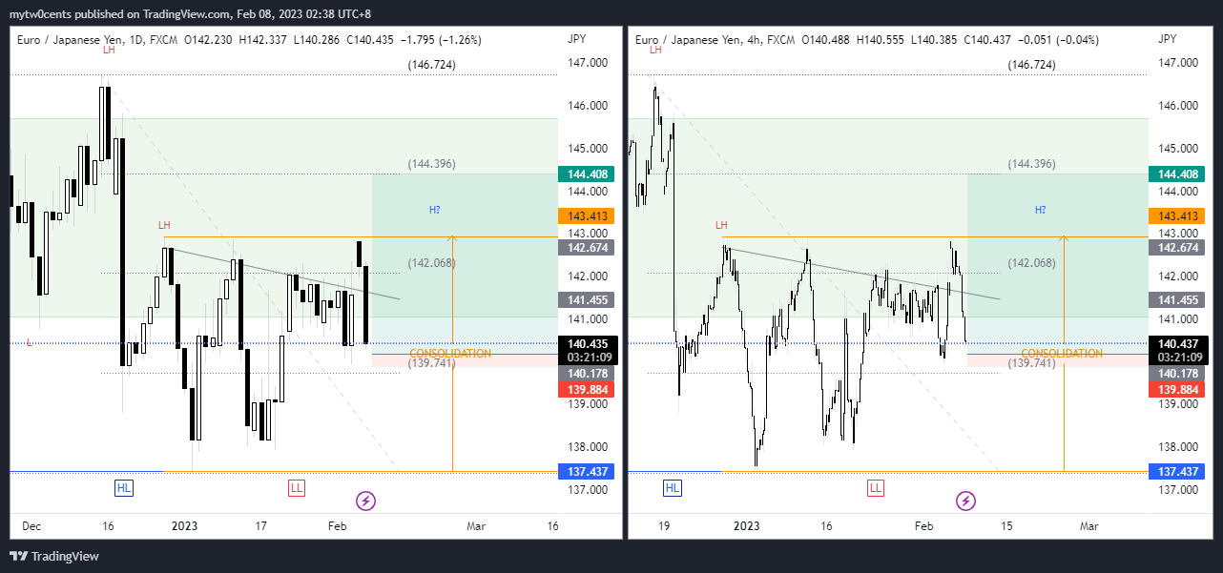Click the Feb label on the 4h time axis
Image resolution: width=1223 pixels, height=573 pixels.
(924, 526)
